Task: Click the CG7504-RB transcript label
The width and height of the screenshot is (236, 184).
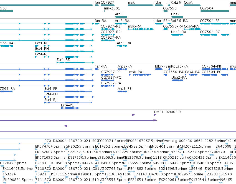Action: coord(210,21)
